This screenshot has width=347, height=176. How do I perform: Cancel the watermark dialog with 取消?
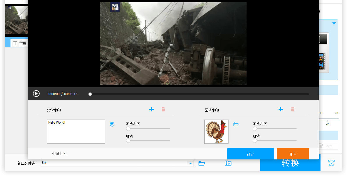[293, 154]
